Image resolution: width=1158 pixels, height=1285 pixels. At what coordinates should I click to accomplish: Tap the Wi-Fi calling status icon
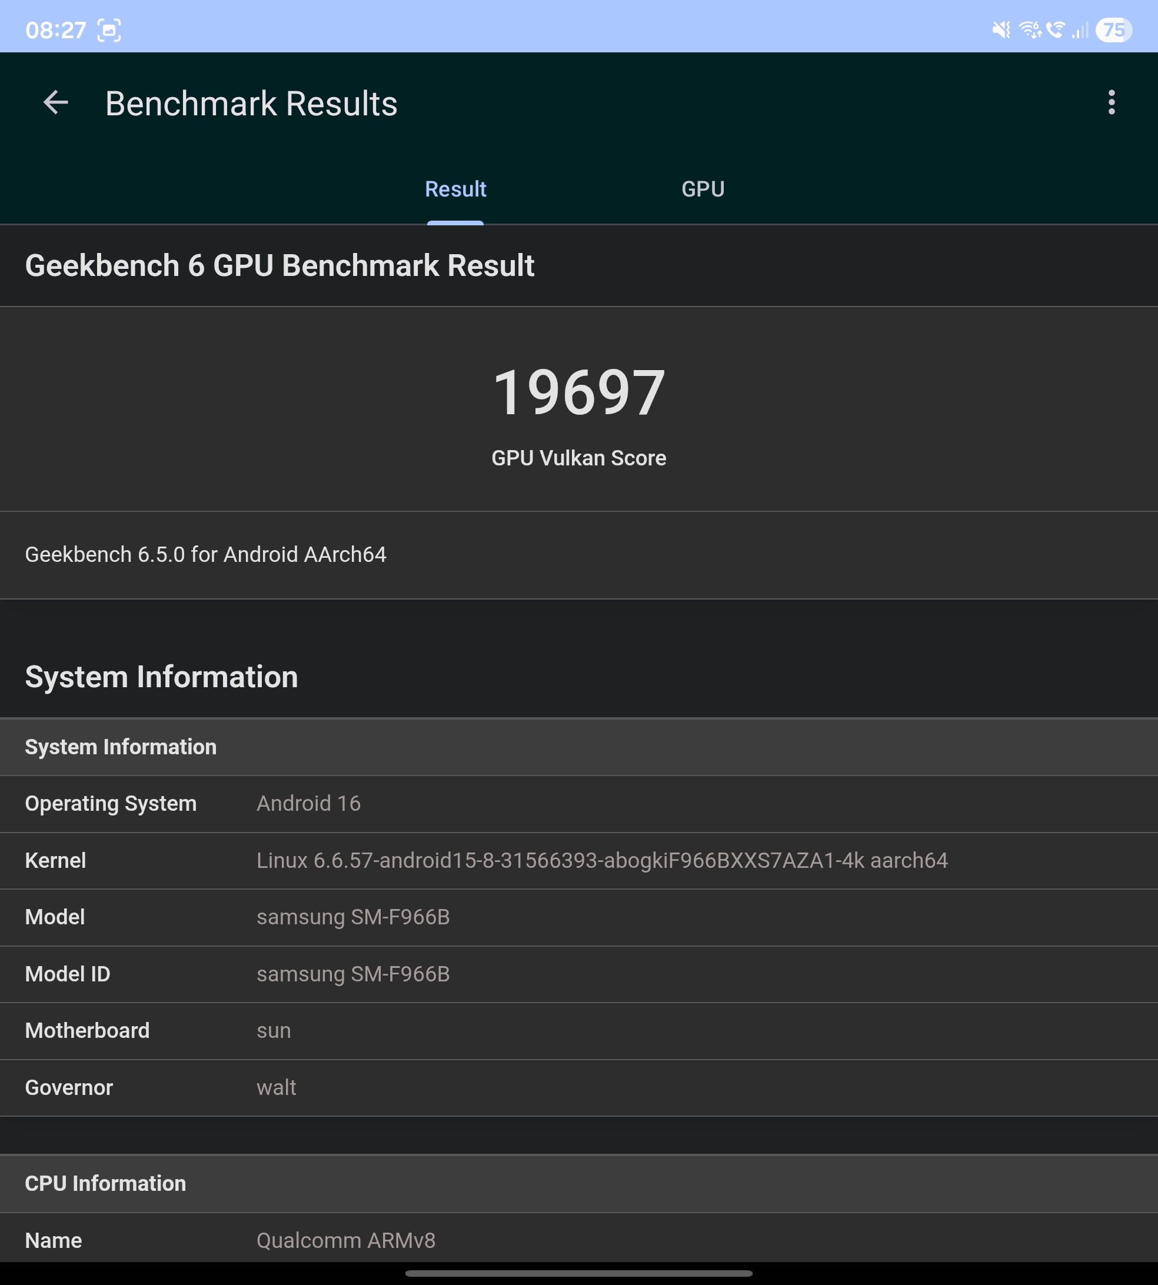pos(1056,30)
